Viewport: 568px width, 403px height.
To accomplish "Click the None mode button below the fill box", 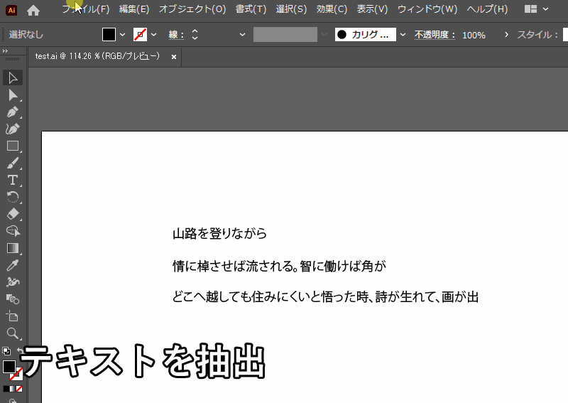I will pos(19,389).
